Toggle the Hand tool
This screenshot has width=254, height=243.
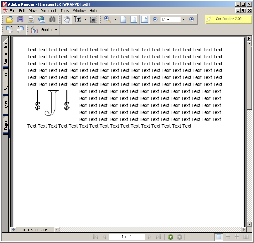coord(67,20)
